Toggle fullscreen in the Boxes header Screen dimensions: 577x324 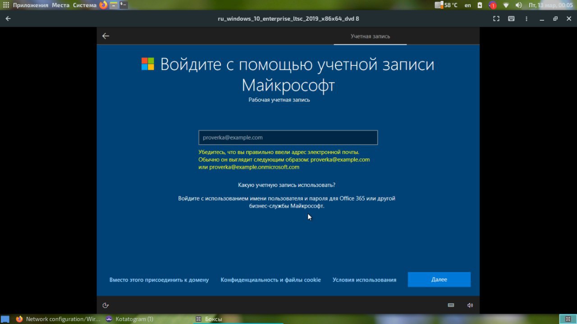coord(496,18)
